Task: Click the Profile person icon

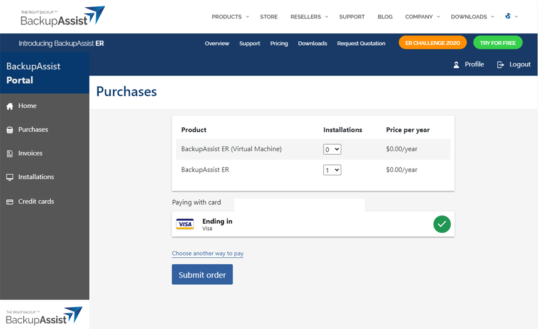Action: click(x=456, y=65)
